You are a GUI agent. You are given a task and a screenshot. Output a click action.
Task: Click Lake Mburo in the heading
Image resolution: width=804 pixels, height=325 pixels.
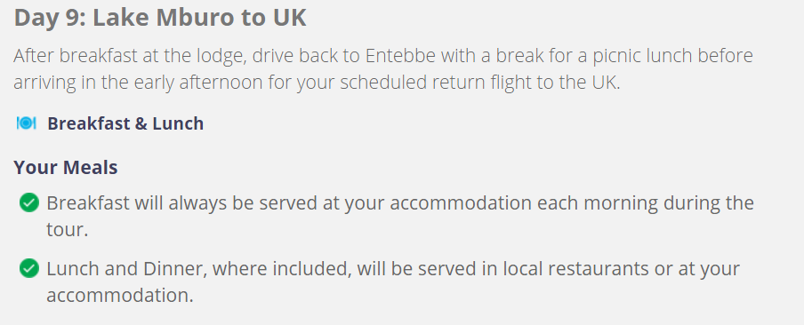[160, 18]
